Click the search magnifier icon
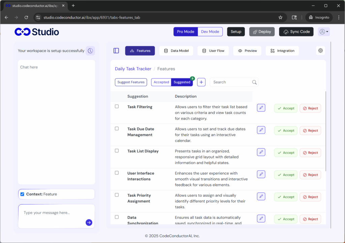 (x=254, y=82)
